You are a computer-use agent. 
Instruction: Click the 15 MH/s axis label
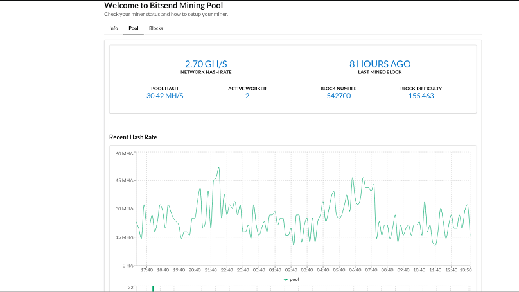click(x=124, y=237)
